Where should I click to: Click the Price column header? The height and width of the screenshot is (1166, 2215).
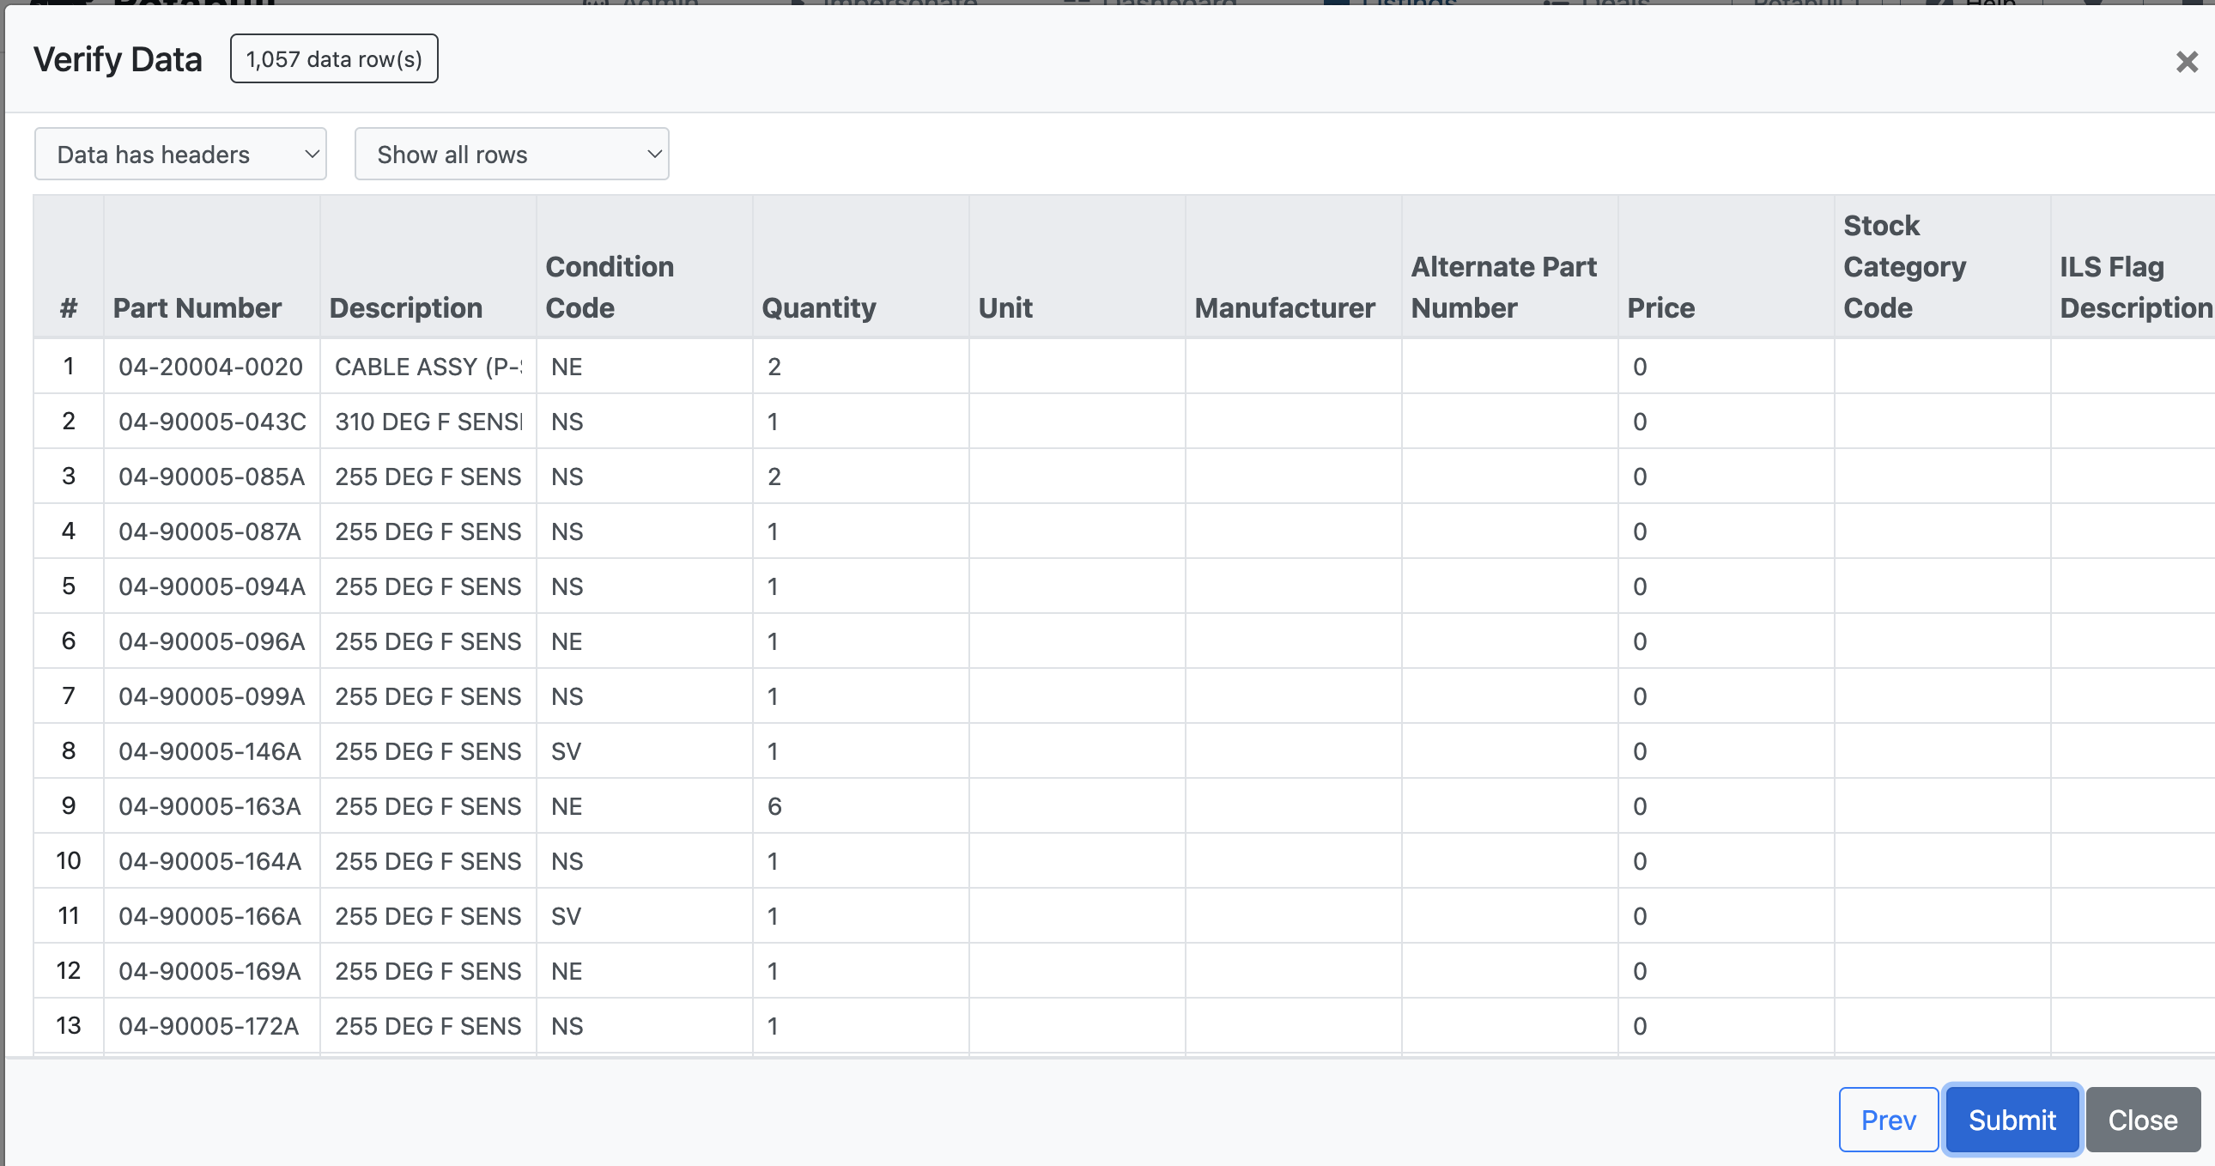click(x=1660, y=308)
